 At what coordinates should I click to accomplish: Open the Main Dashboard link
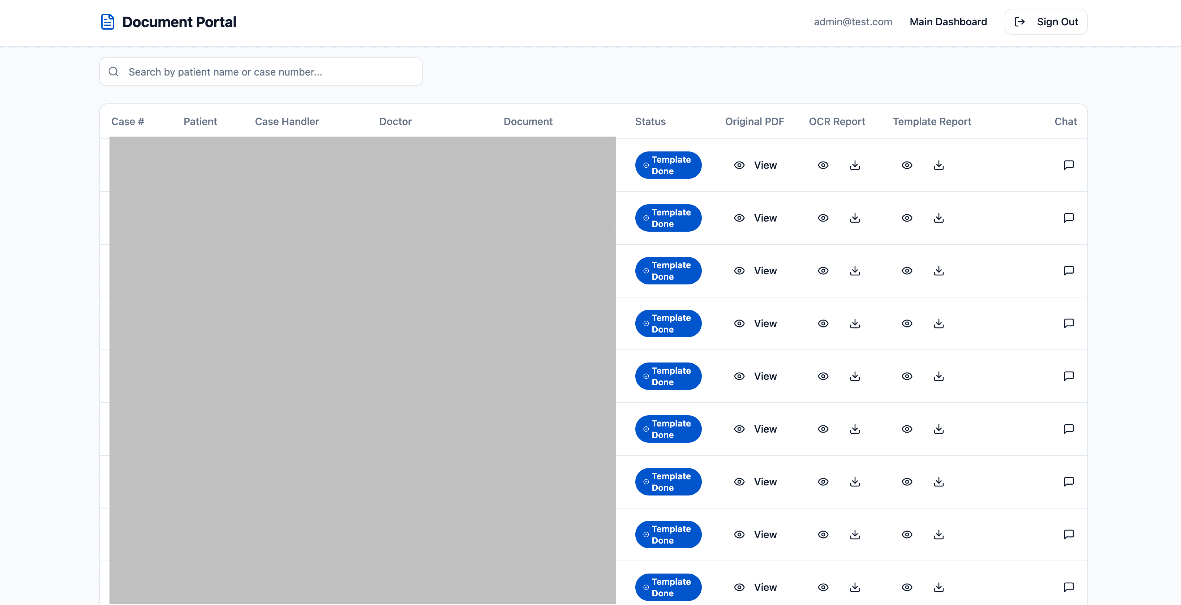pos(948,22)
